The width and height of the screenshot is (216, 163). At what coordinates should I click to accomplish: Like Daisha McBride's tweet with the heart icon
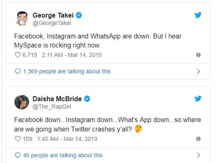click(x=18, y=139)
